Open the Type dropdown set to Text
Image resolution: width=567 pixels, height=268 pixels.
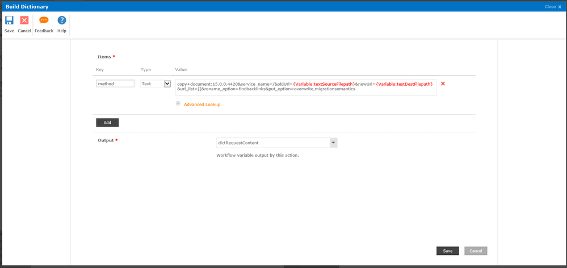coord(156,83)
